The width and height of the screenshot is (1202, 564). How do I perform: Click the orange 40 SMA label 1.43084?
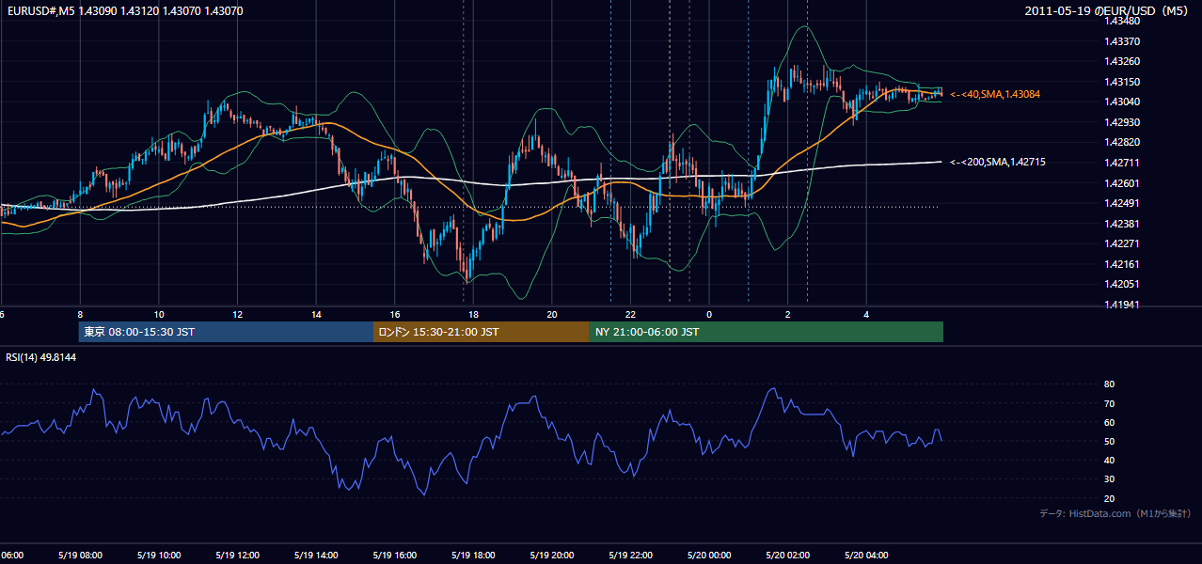[995, 94]
